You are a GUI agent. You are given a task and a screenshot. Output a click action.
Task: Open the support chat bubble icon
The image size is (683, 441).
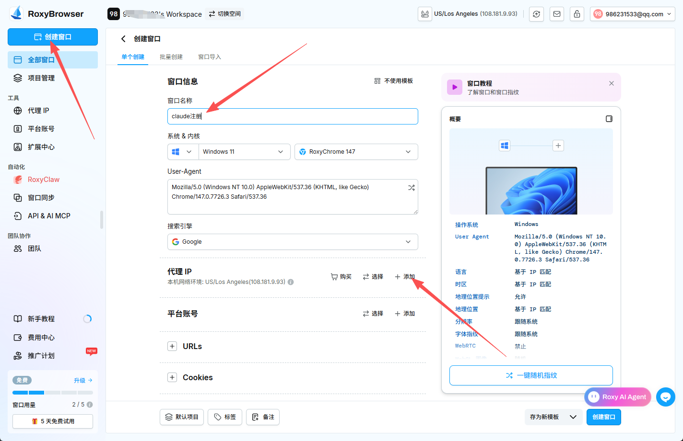click(x=666, y=397)
